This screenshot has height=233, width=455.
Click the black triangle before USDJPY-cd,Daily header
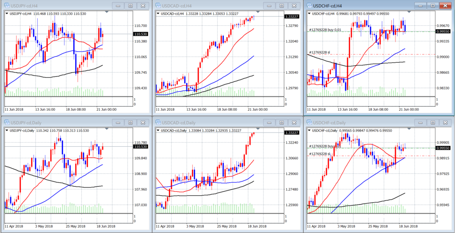pyautogui.click(x=7, y=130)
